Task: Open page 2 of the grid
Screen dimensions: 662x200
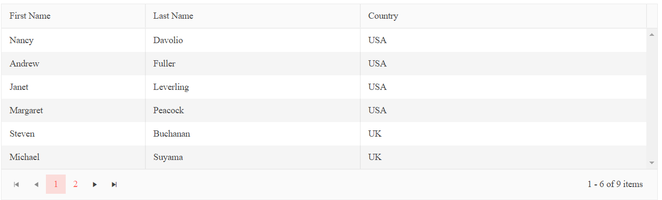Action: pos(75,184)
